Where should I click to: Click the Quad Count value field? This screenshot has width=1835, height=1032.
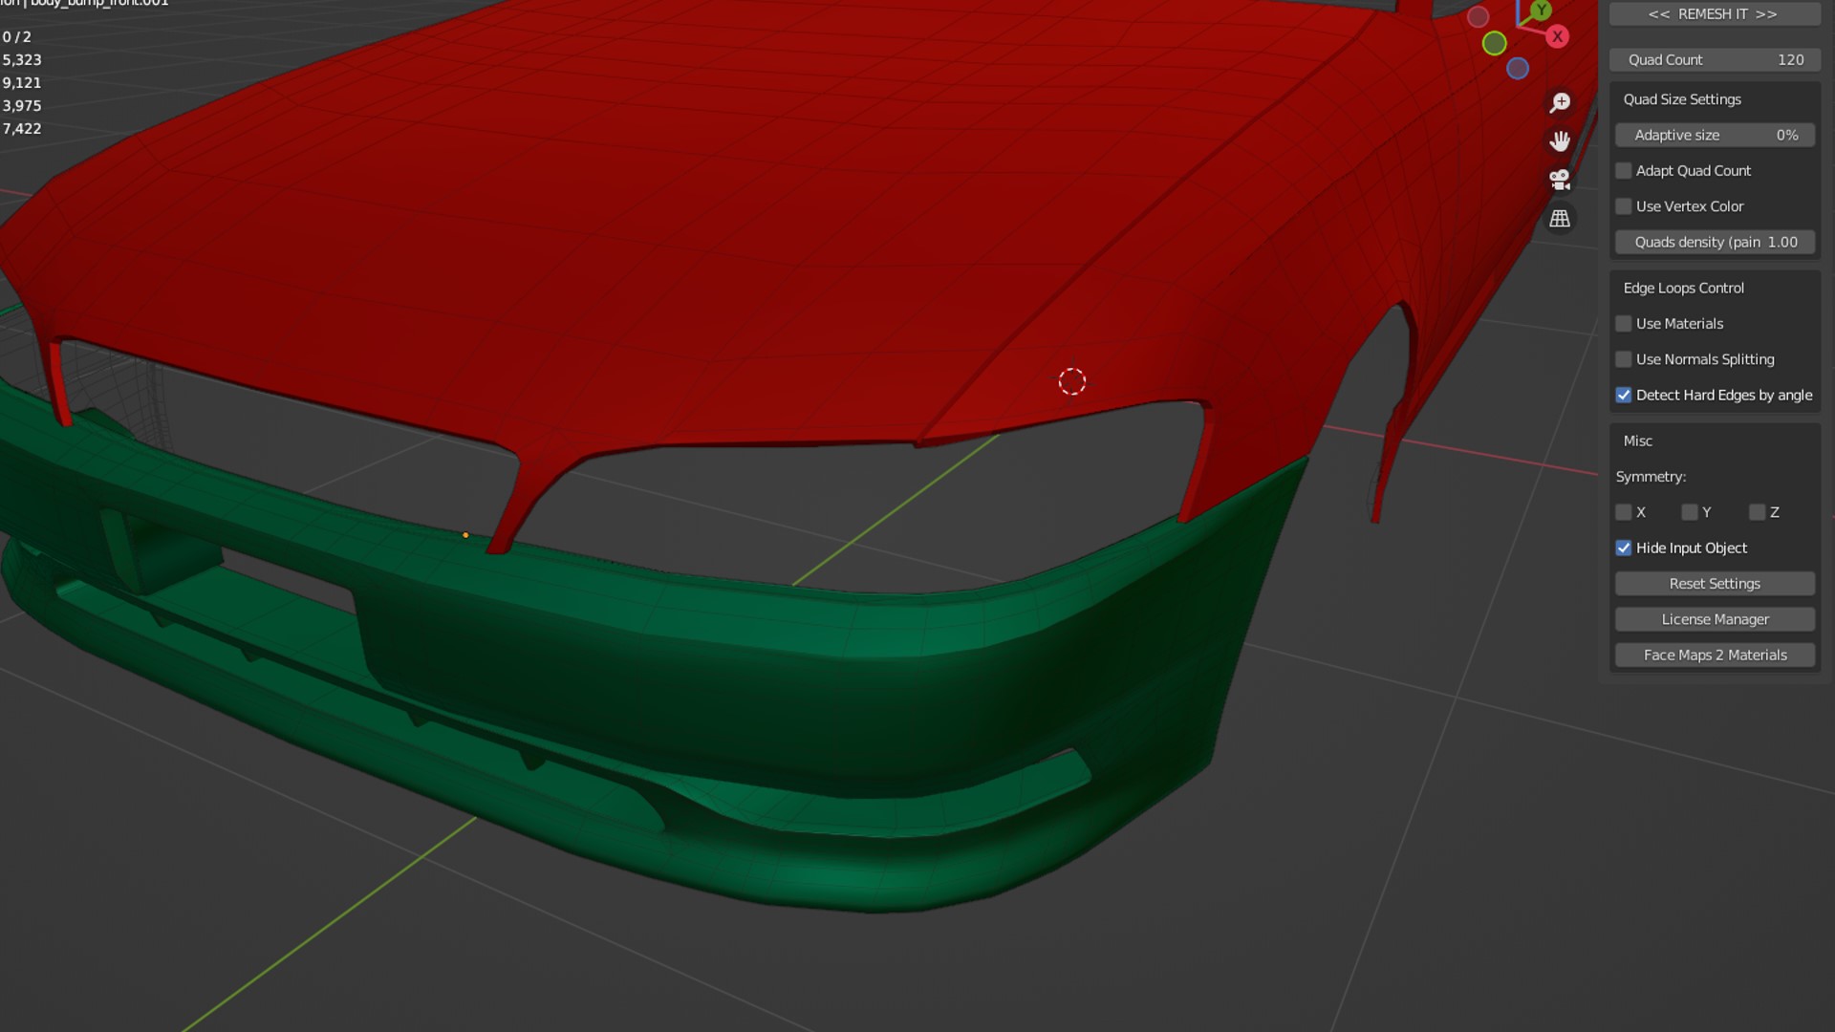click(x=1714, y=60)
